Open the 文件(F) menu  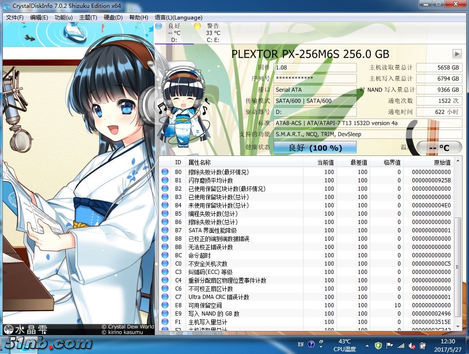[x=15, y=18]
